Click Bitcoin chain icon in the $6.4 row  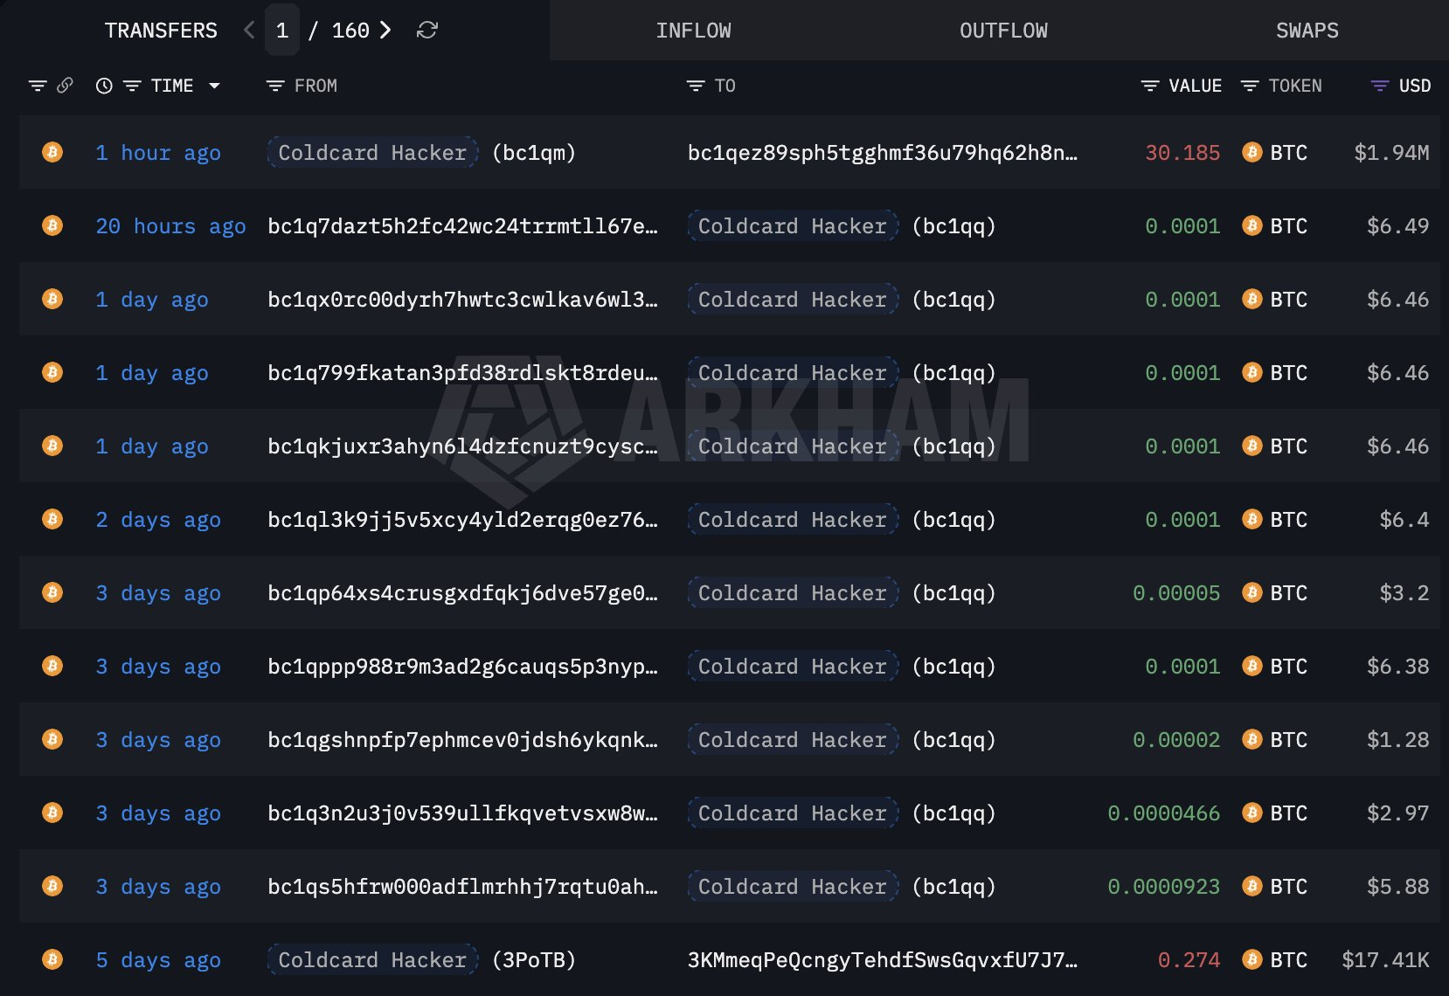(x=52, y=519)
